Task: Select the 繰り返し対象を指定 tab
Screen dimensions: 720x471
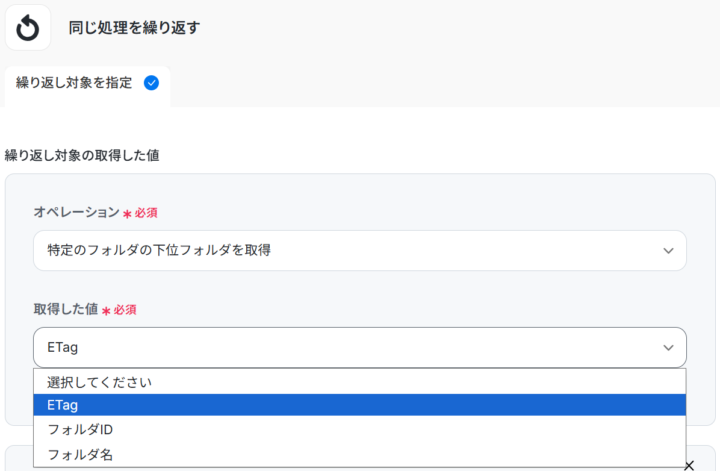Action: coord(75,83)
